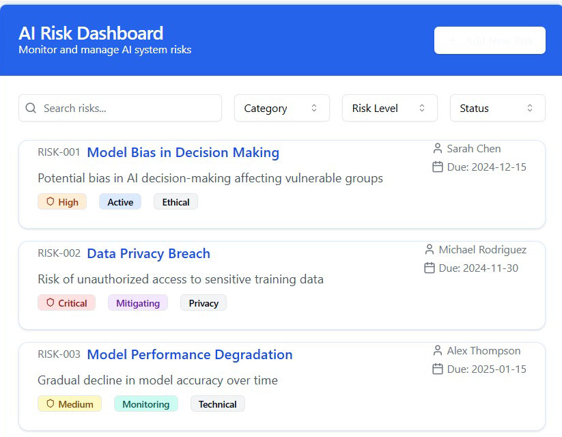Select the Technical category tag
This screenshot has width=562, height=437.
point(218,404)
